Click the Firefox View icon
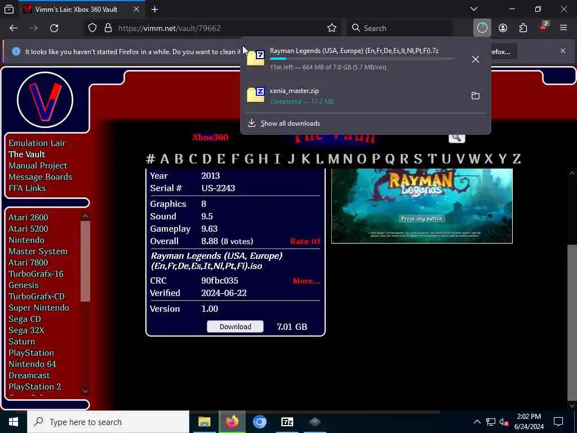Viewport: 577px width, 433px height. [x=9, y=9]
